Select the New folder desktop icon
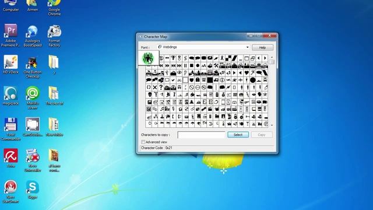 pos(54,127)
